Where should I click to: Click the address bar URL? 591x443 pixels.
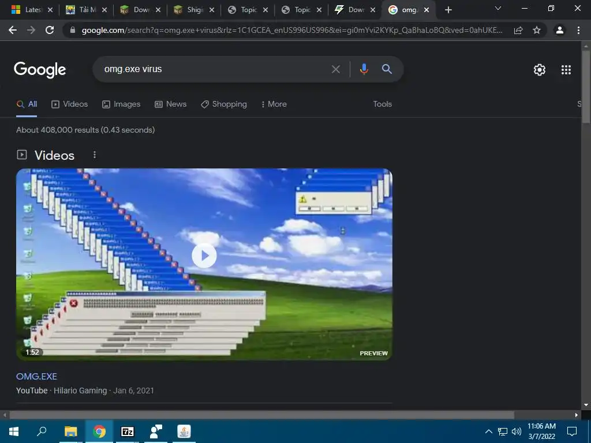[292, 30]
